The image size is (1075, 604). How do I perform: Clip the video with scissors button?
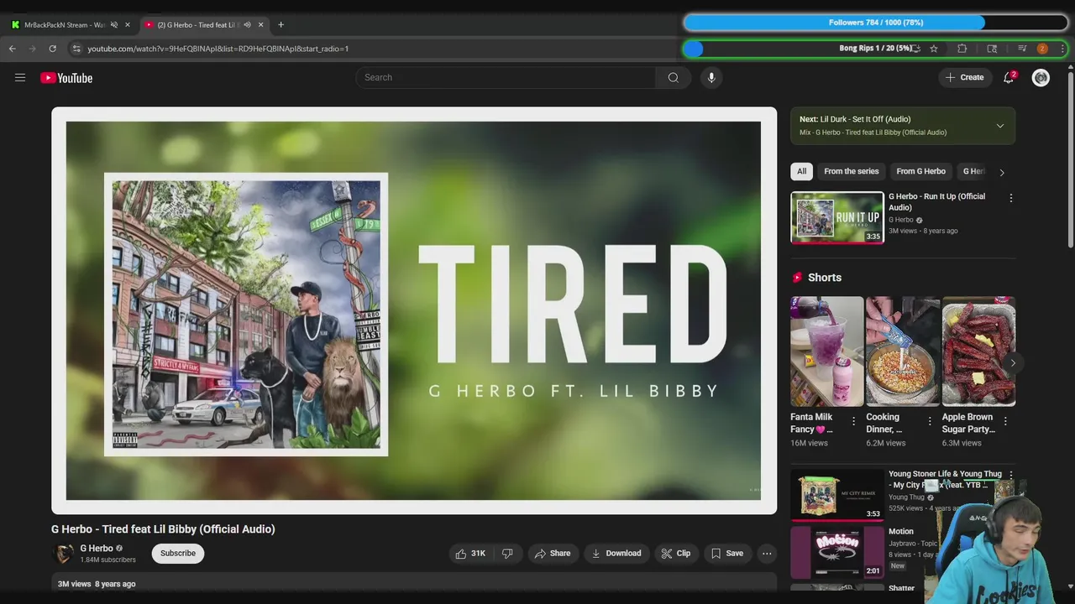(x=676, y=554)
